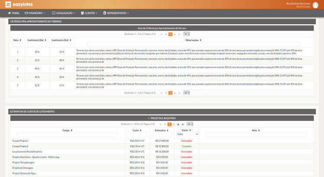Image resolution: width=324 pixels, height=177 pixels.
Task: Click the easylotes logo
Action: 19,4
